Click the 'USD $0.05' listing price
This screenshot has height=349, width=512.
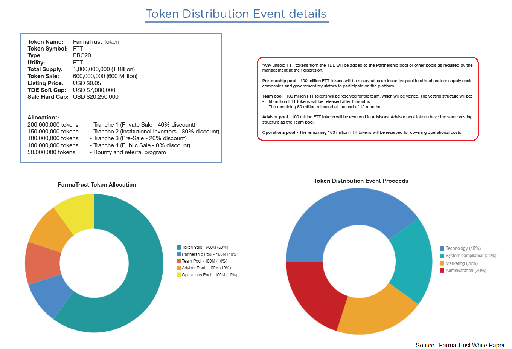(x=87, y=83)
